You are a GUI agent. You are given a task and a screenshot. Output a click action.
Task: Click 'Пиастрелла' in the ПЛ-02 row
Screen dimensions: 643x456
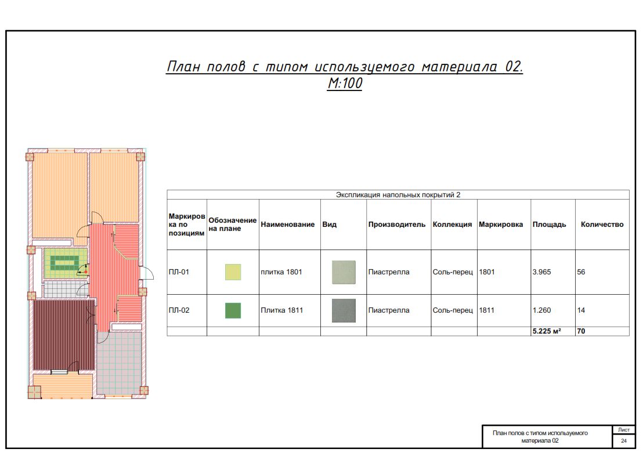pyautogui.click(x=389, y=310)
